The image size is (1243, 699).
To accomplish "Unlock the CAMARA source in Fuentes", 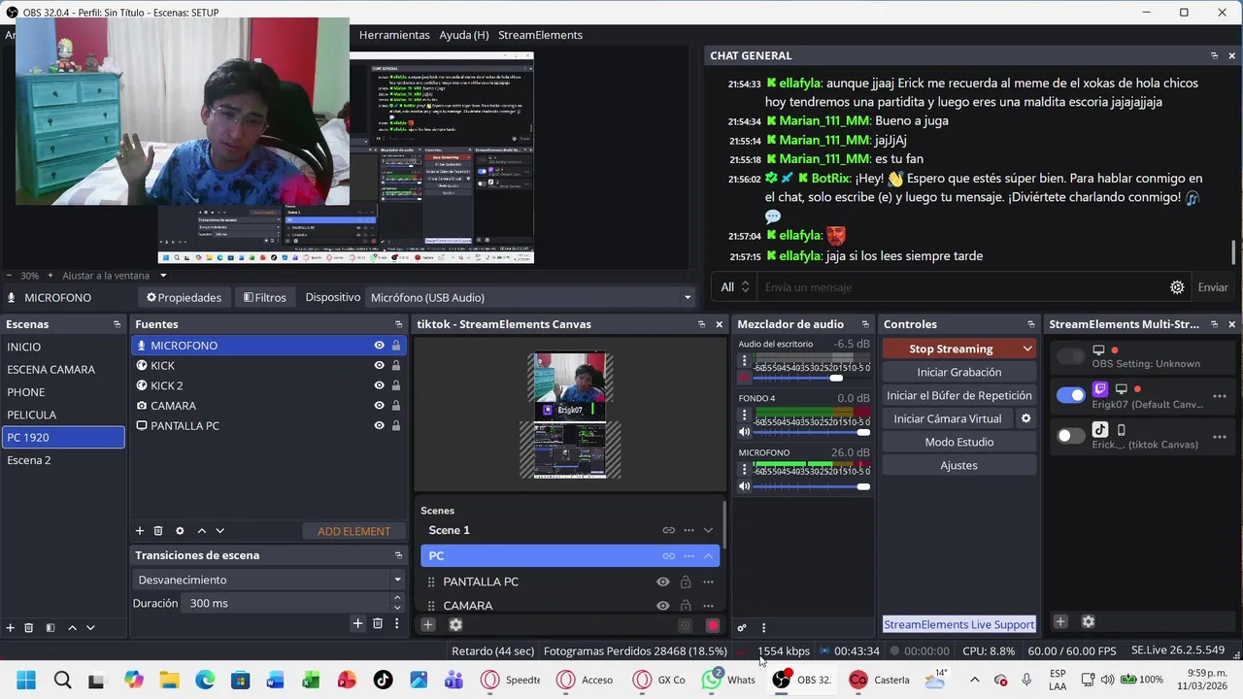I will pyautogui.click(x=395, y=406).
